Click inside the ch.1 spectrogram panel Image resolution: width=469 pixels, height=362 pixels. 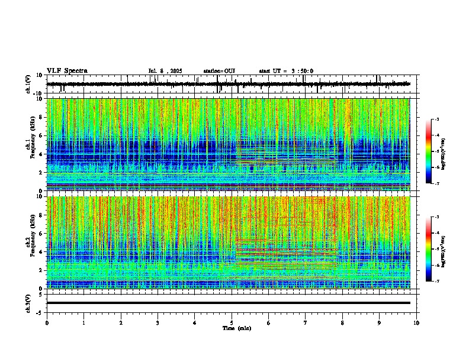(229, 144)
